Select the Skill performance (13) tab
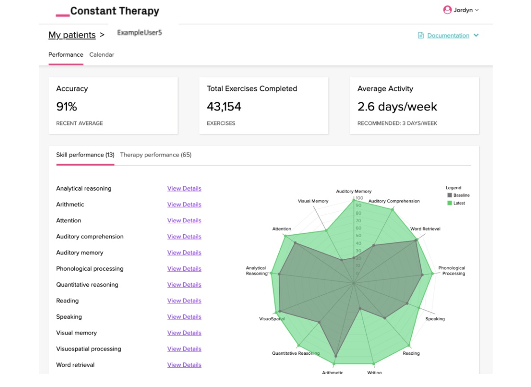Image resolution: width=531 pixels, height=387 pixels. 85,155
